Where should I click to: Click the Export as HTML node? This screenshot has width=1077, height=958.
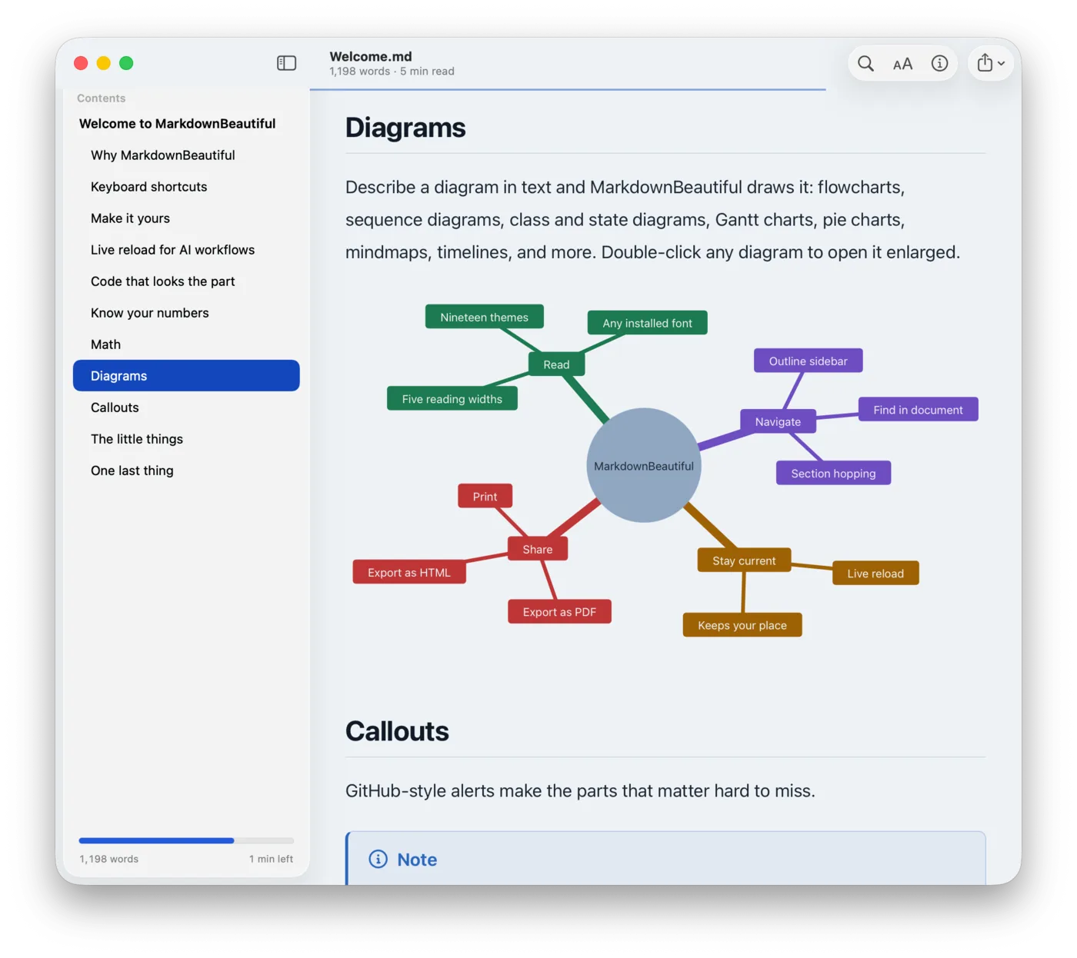tap(409, 572)
